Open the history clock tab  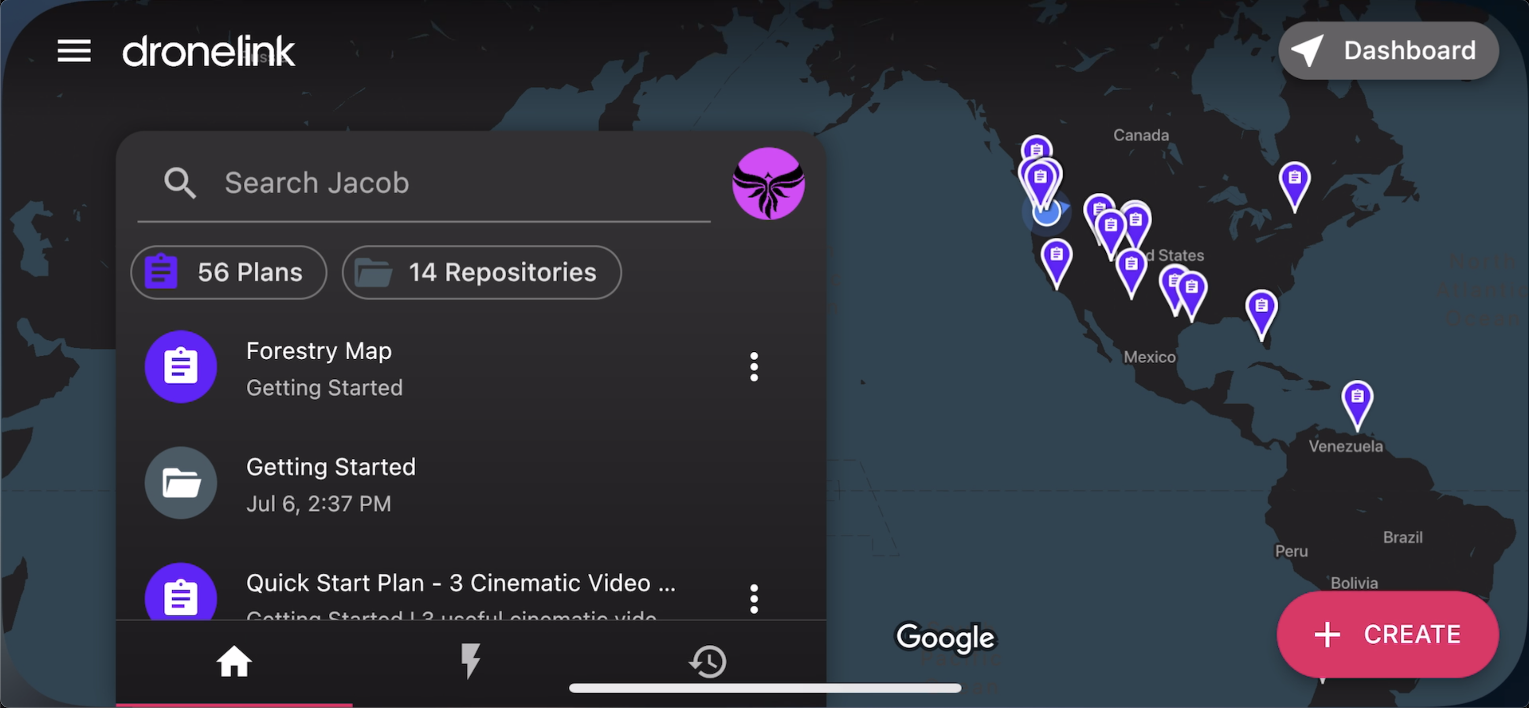[707, 661]
